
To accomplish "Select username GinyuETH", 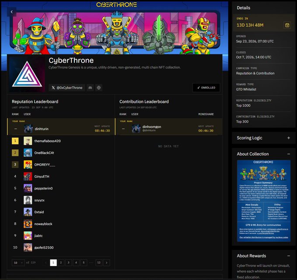I will (42, 177).
